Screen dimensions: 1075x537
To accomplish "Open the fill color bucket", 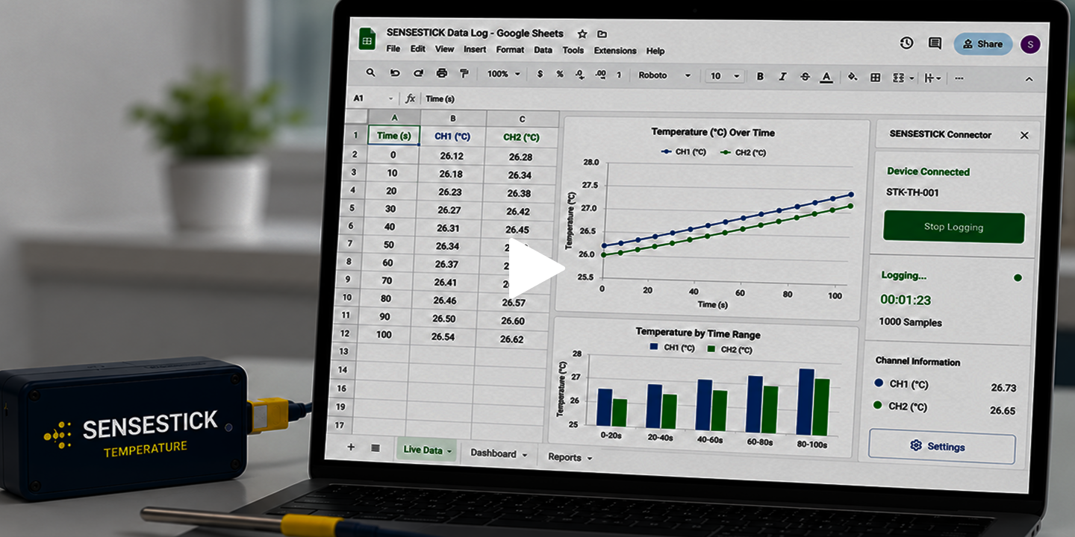I will tap(853, 77).
